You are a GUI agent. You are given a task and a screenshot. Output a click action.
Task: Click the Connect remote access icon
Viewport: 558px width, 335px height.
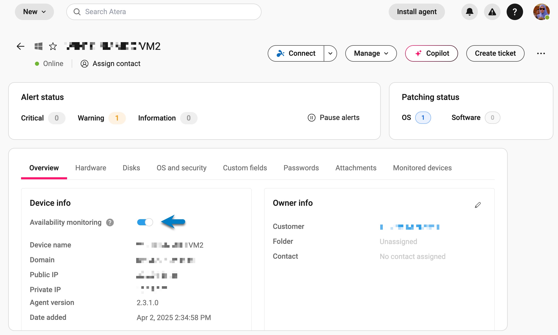[281, 53]
